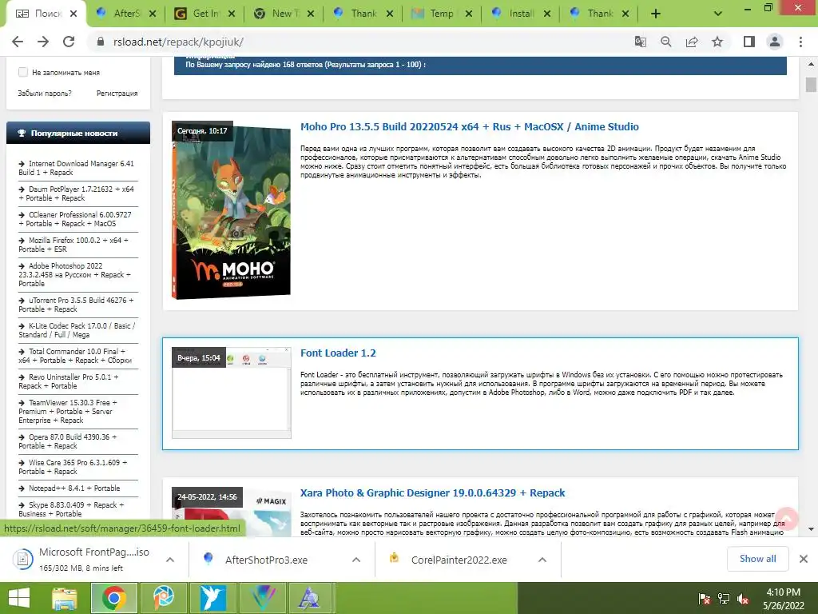Open Daum PotPlayer 1.7.21632 news item

(77, 193)
